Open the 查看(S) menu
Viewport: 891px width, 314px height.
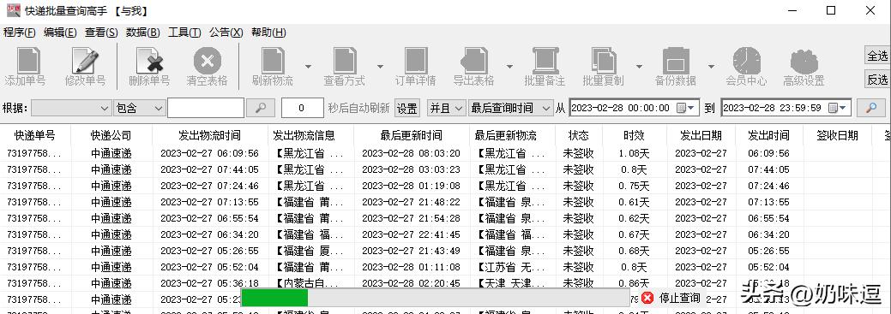coord(102,33)
